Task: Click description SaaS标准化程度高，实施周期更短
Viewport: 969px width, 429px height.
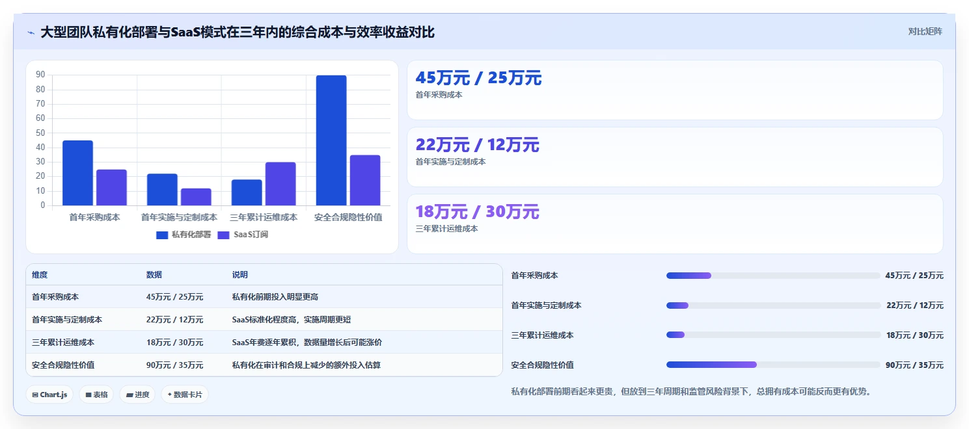Action: [292, 320]
